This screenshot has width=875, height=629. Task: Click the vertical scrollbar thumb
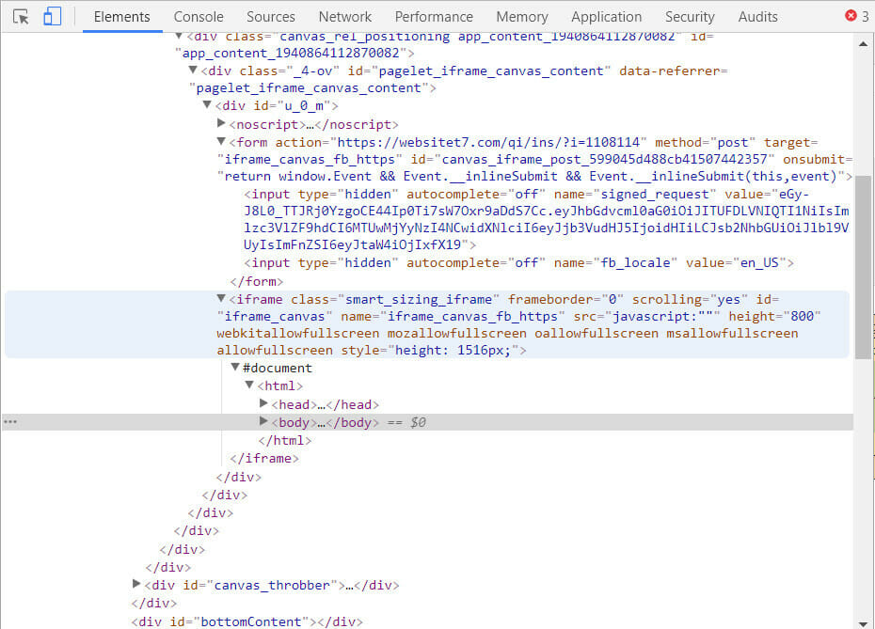(864, 267)
